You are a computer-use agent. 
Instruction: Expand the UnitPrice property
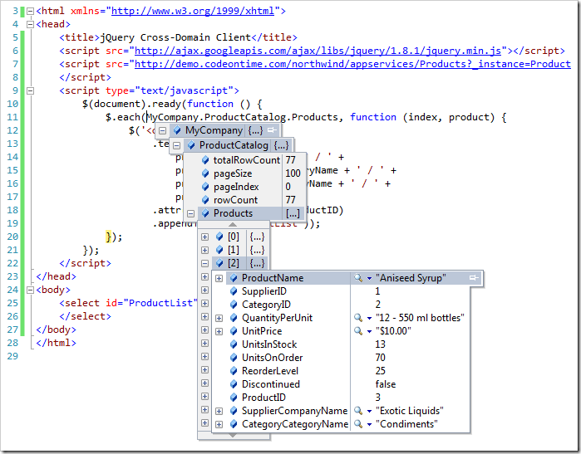click(x=219, y=331)
